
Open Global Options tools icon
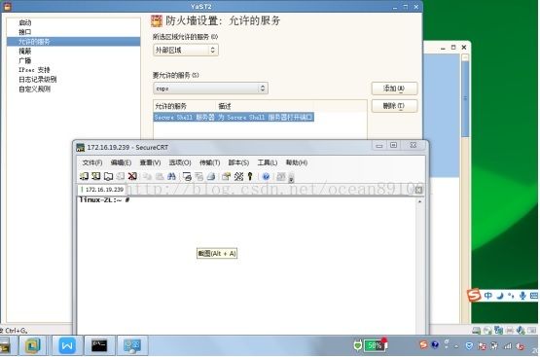238,177
